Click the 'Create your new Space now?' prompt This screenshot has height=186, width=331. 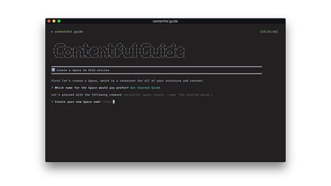tap(78, 102)
